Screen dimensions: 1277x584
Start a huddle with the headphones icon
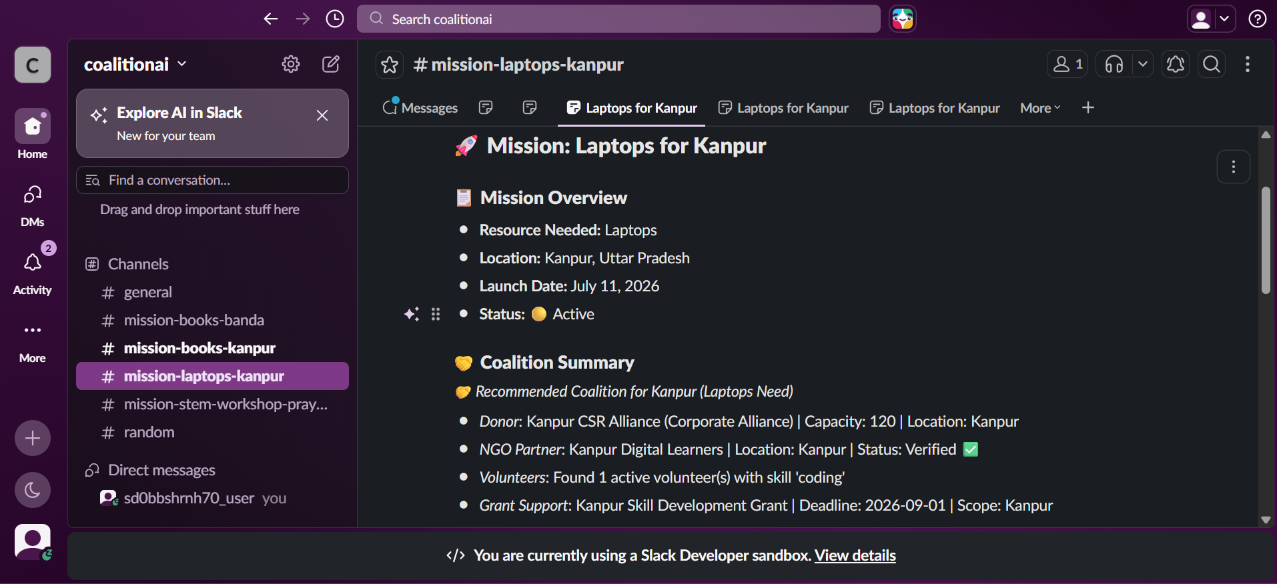click(1114, 64)
